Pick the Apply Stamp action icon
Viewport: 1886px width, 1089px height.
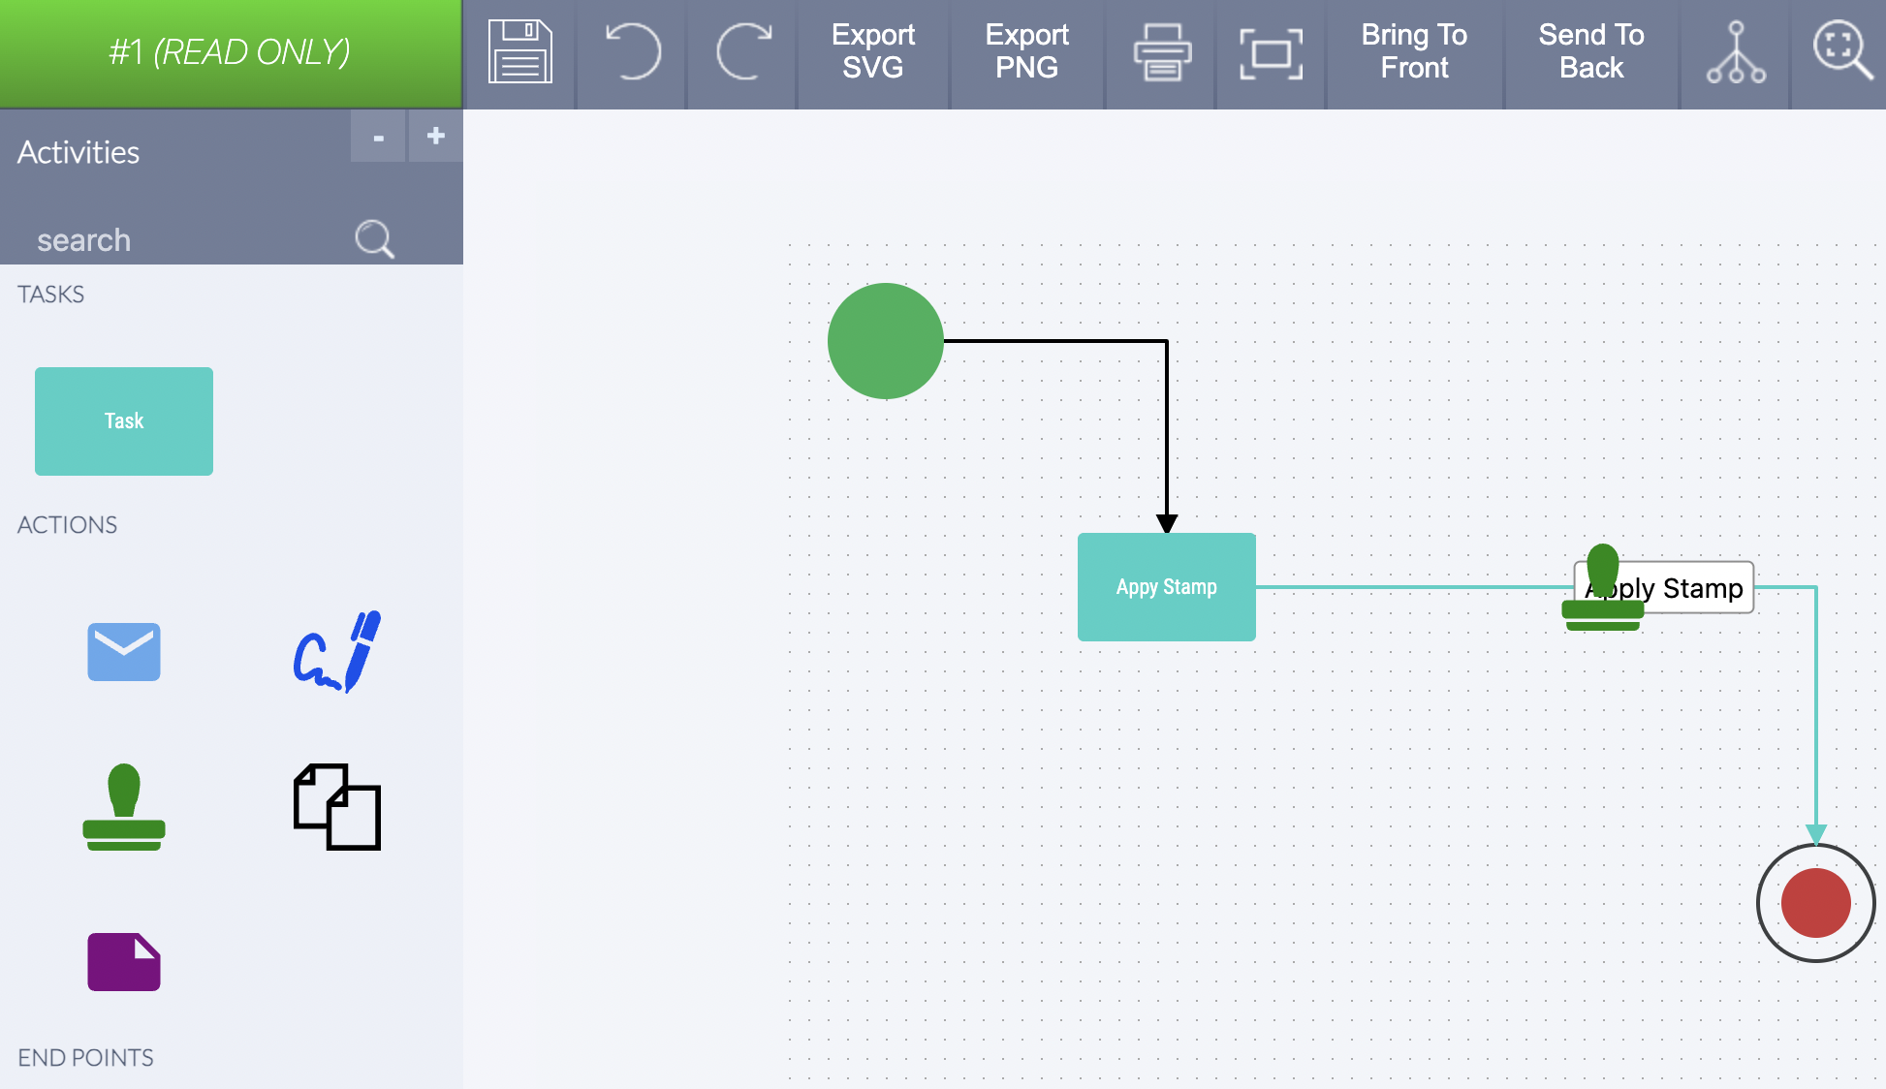[123, 807]
